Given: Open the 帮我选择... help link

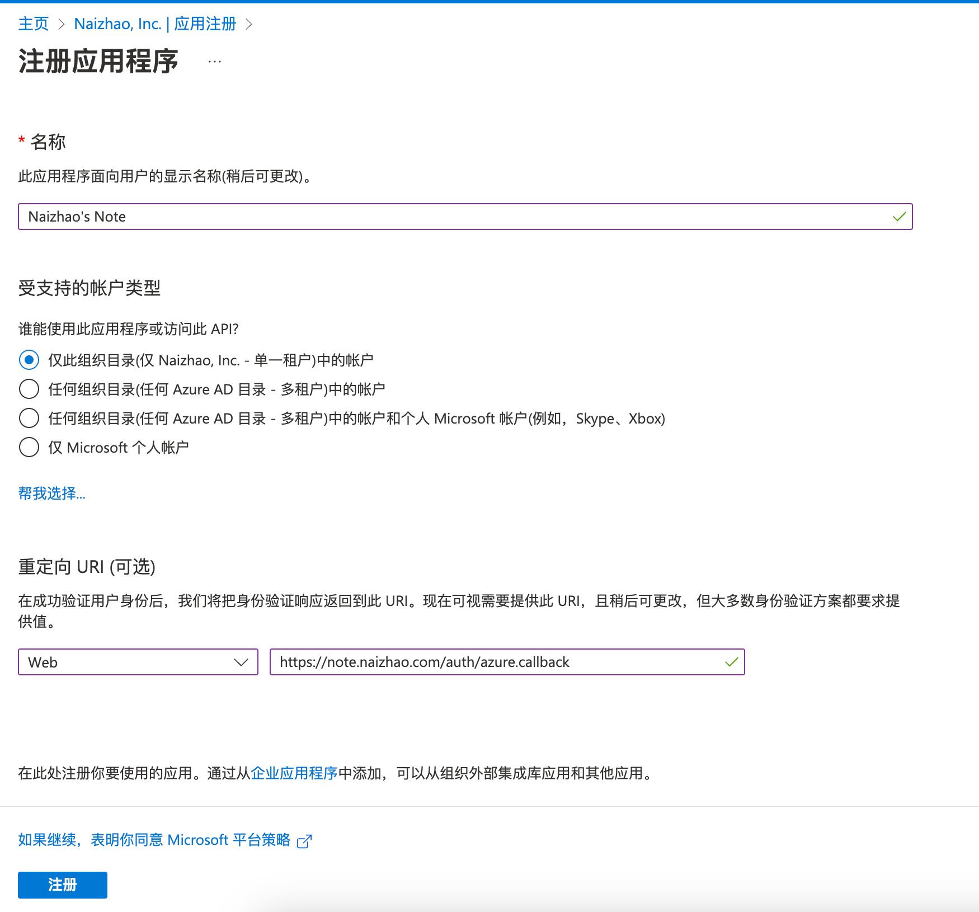Looking at the screenshot, I should 52,493.
